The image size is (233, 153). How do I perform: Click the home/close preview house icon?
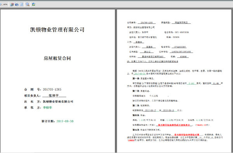tap(34, 4)
